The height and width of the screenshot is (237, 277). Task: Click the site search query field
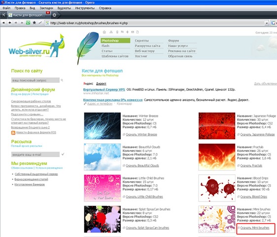35,80
